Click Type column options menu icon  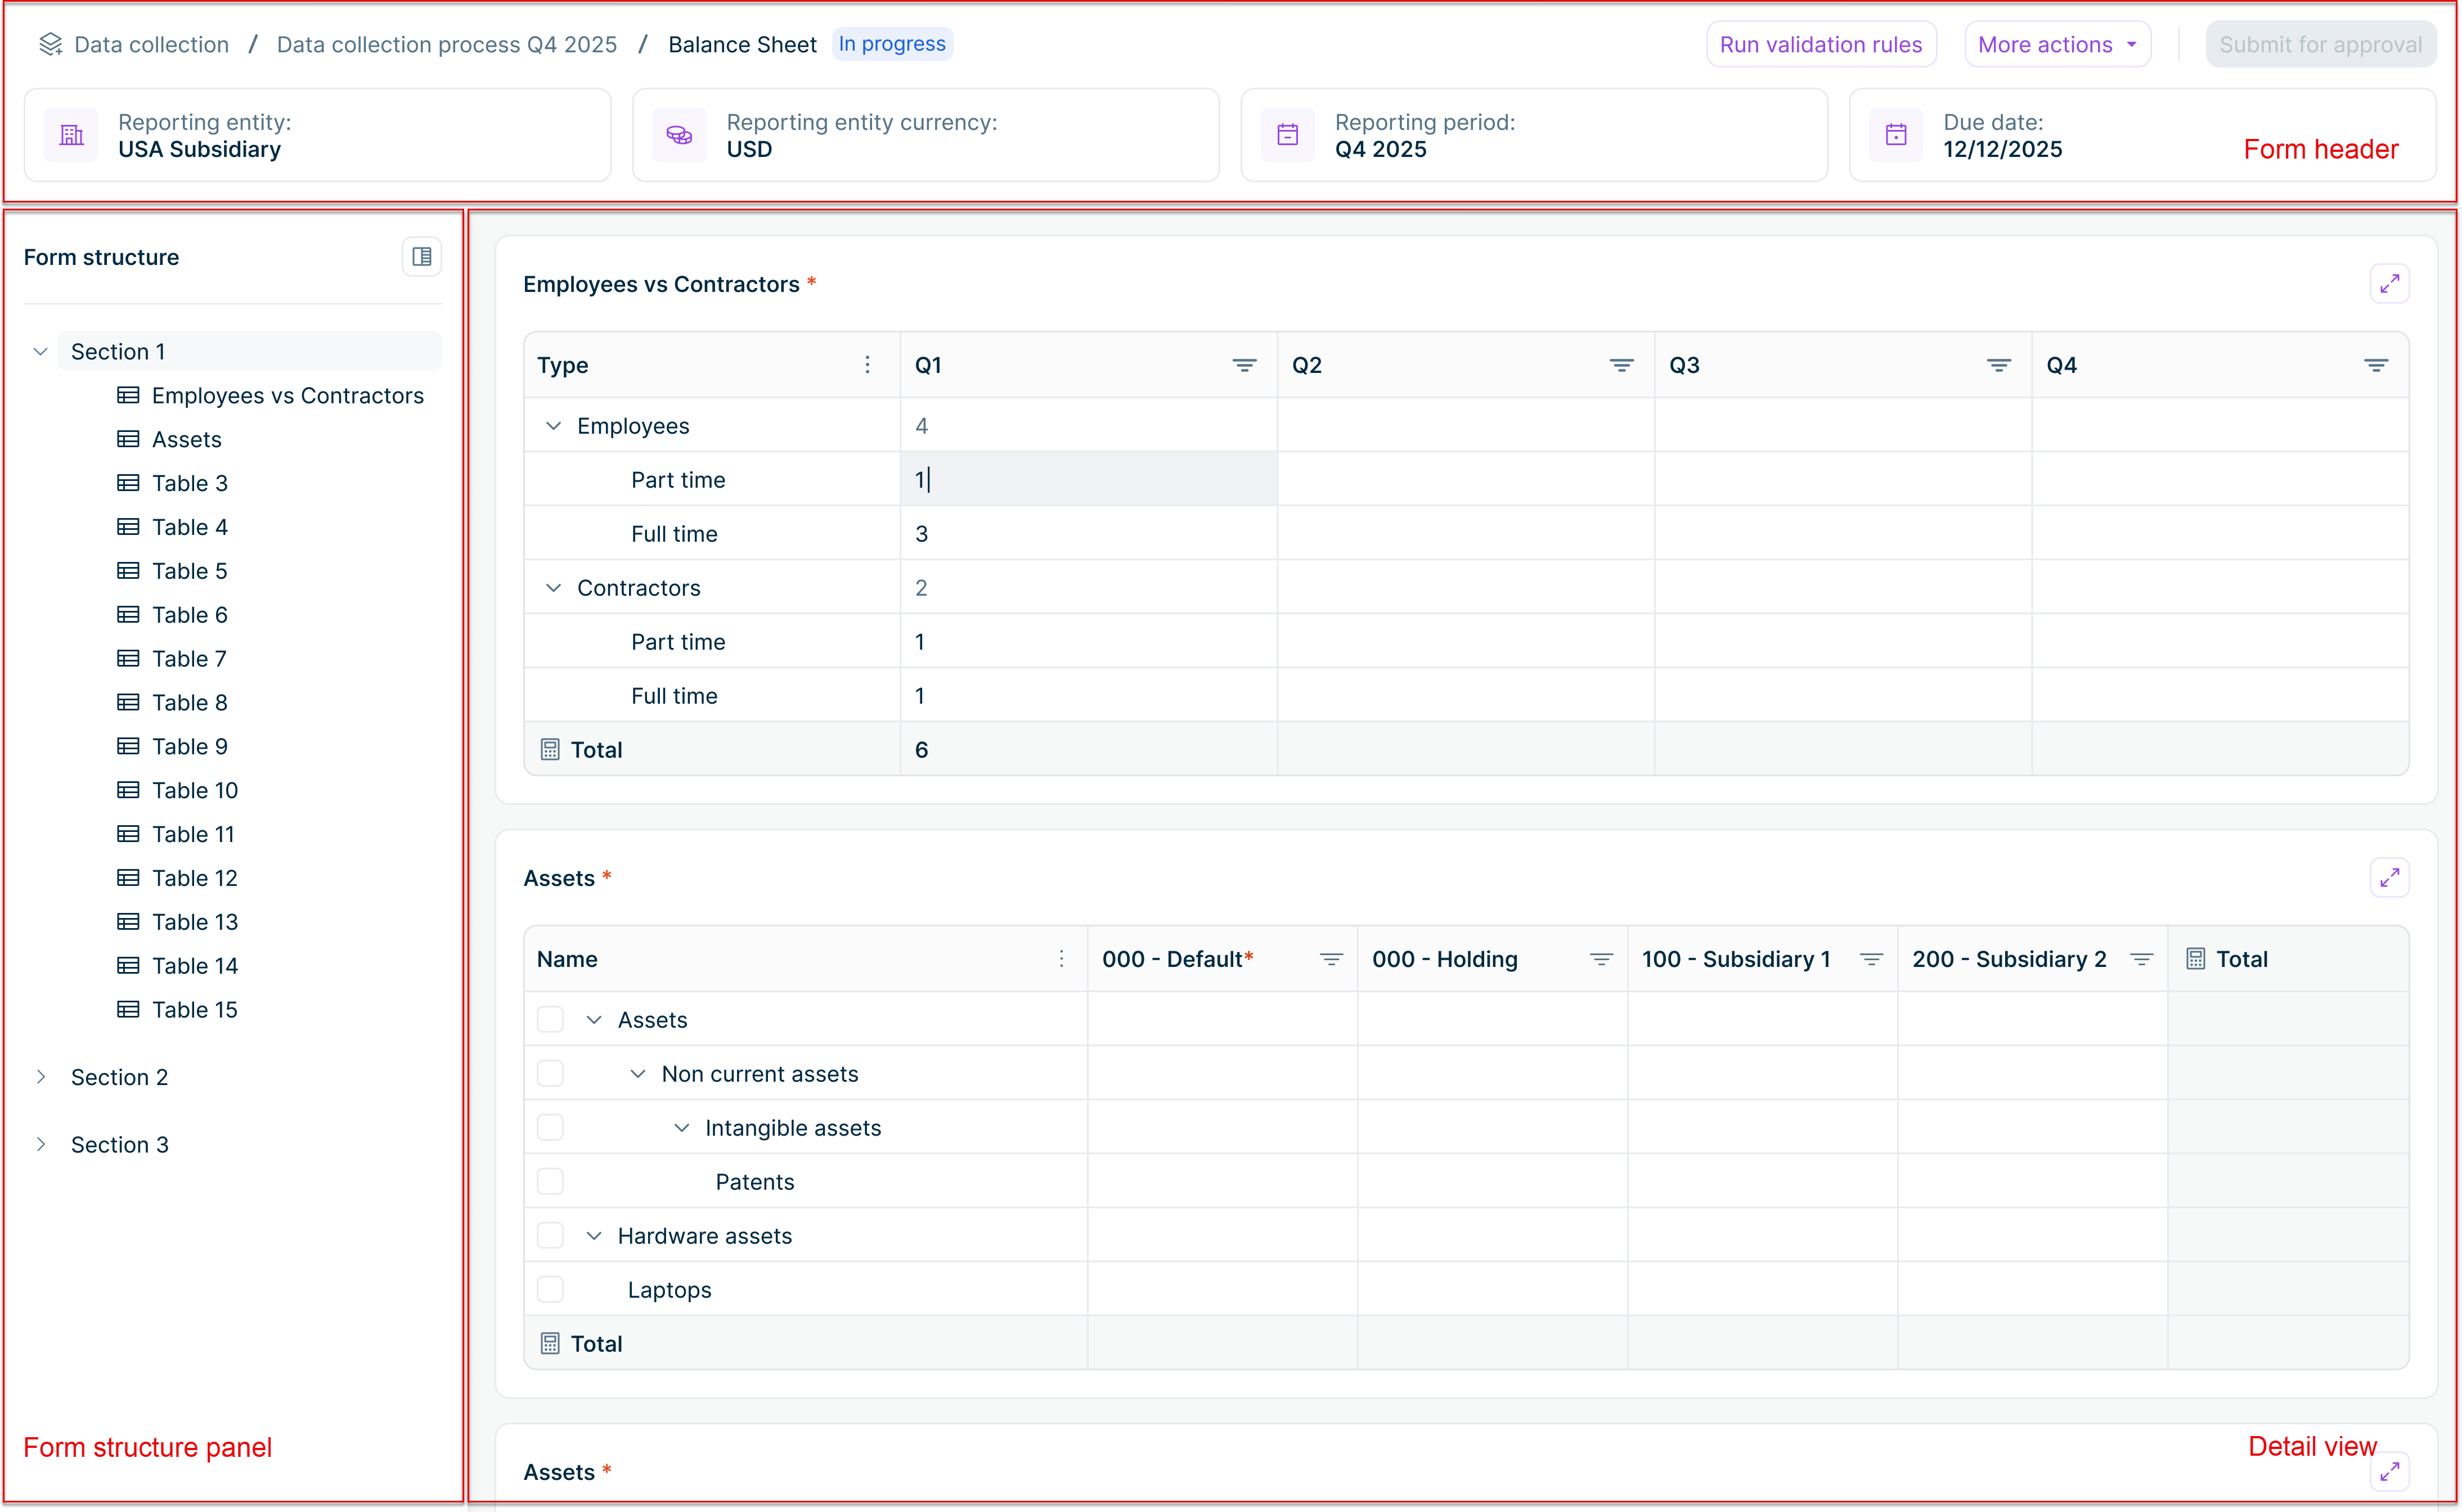(867, 365)
